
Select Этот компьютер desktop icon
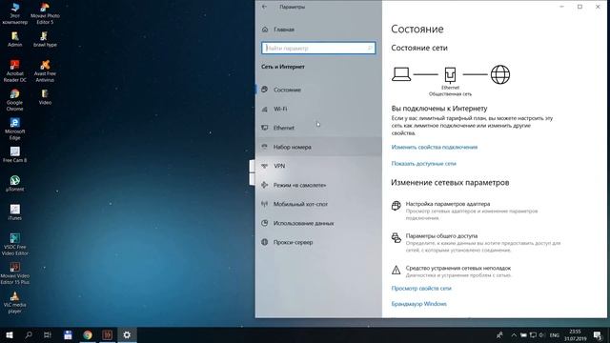pos(15,13)
